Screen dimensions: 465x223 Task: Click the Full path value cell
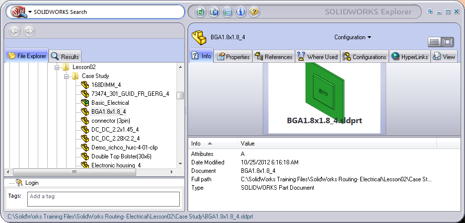[x=336, y=179]
